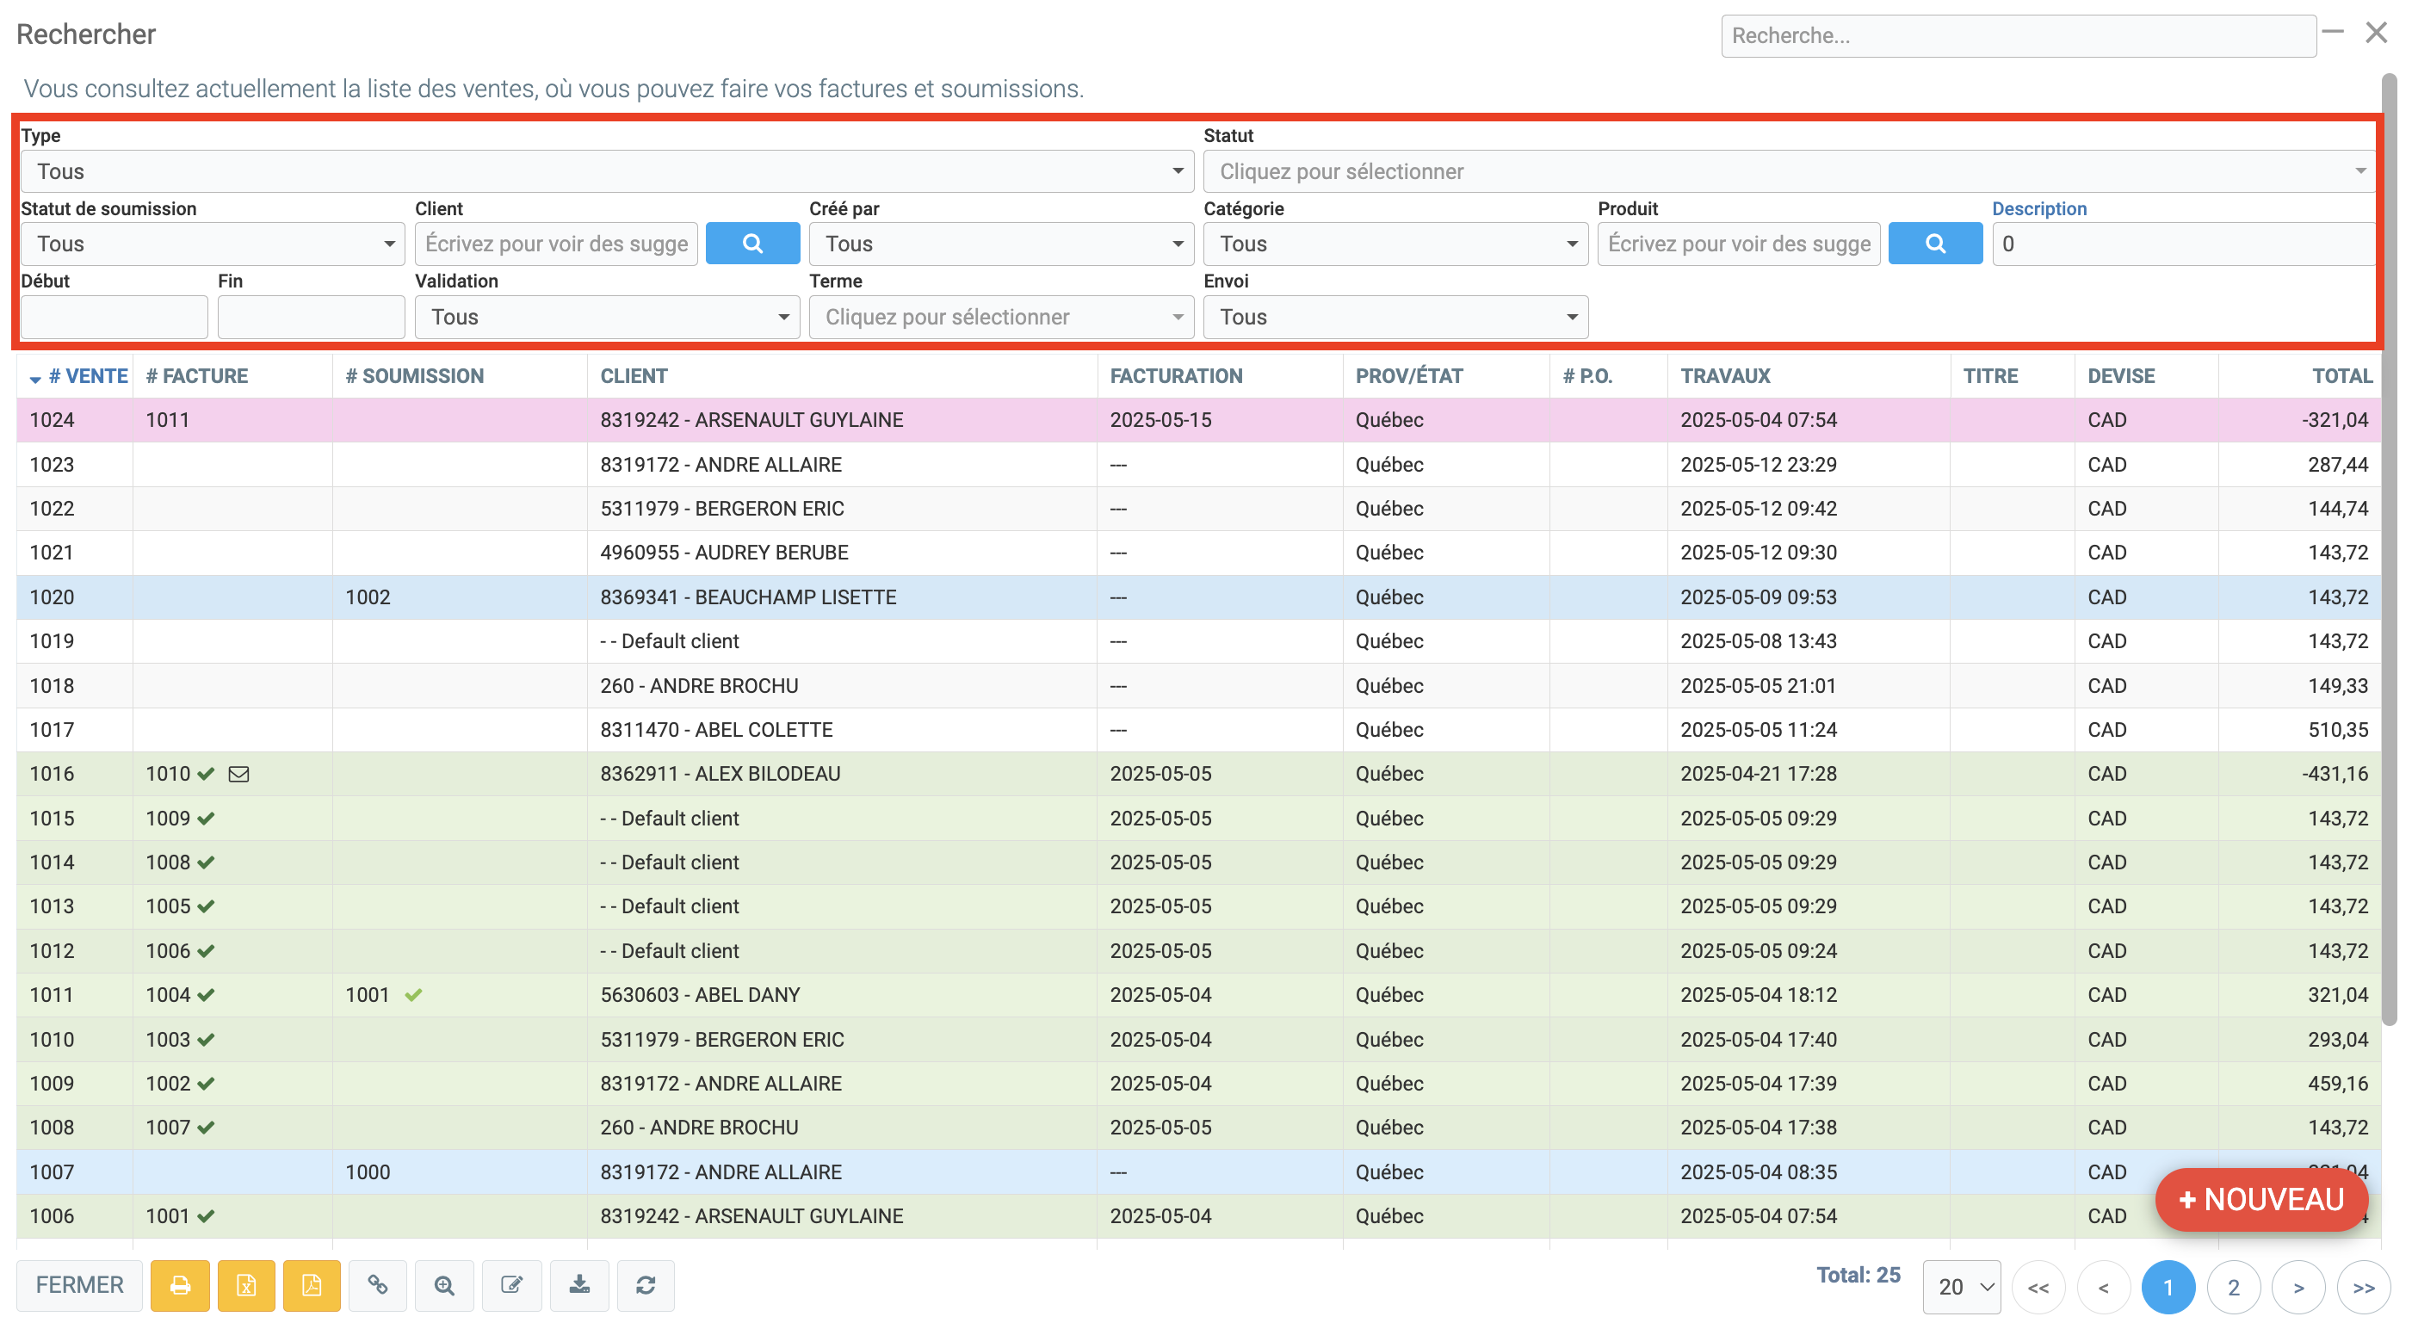
Task: Open the Statut de soumission dropdown
Action: tap(213, 244)
